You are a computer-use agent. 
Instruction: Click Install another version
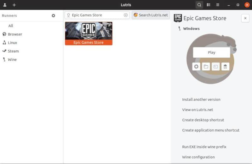(201, 99)
